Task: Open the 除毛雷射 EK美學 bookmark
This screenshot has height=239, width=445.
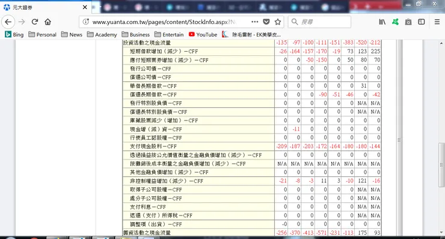Action: 251,35
